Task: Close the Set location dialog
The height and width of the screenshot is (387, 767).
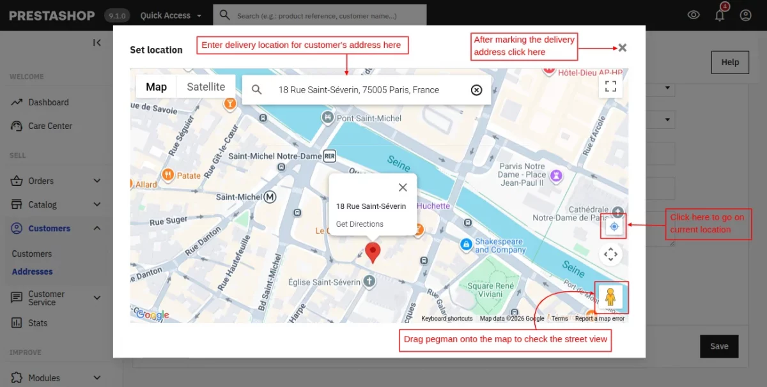Action: tap(623, 47)
